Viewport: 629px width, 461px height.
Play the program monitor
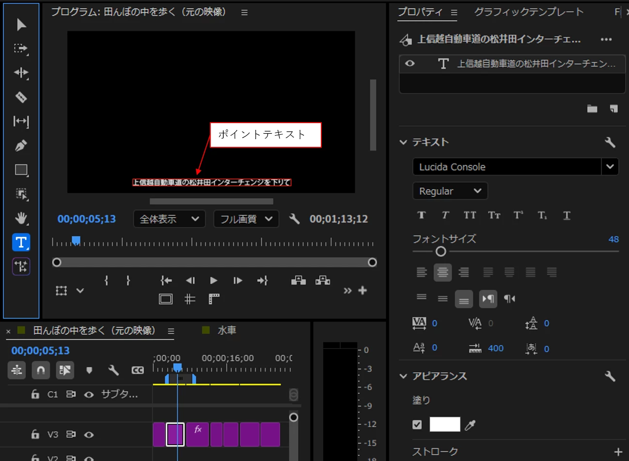tap(214, 280)
